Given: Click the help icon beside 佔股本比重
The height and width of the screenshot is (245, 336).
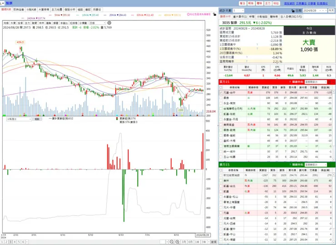Looking at the screenshot, I should tap(247, 57).
